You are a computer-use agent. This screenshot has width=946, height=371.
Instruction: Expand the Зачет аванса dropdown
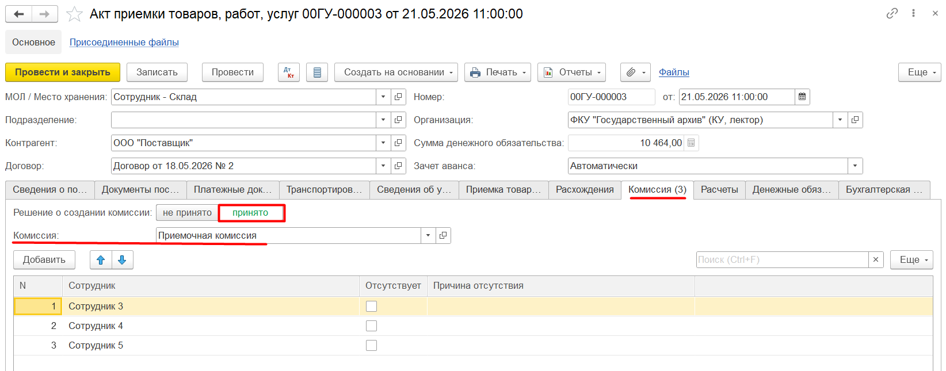point(855,166)
